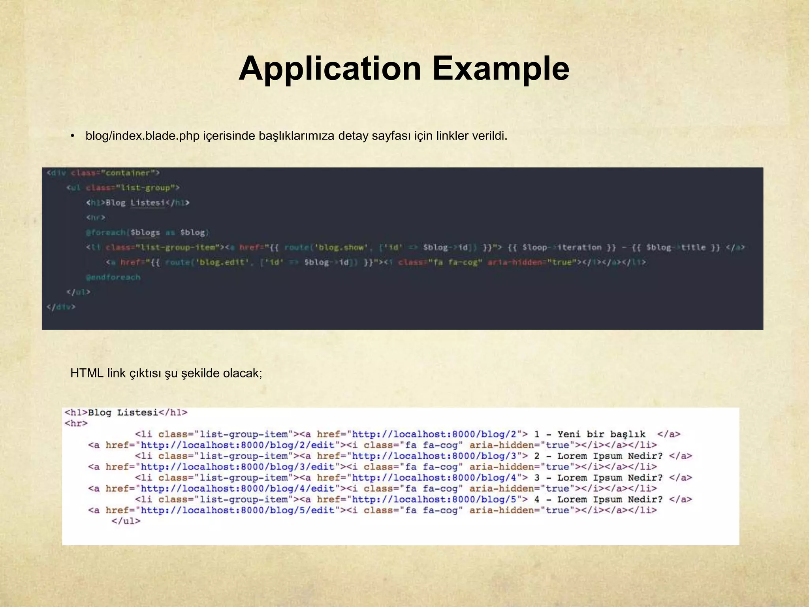Click the @foreach($blogs as $blog) line
The image size is (809, 607).
(x=147, y=232)
